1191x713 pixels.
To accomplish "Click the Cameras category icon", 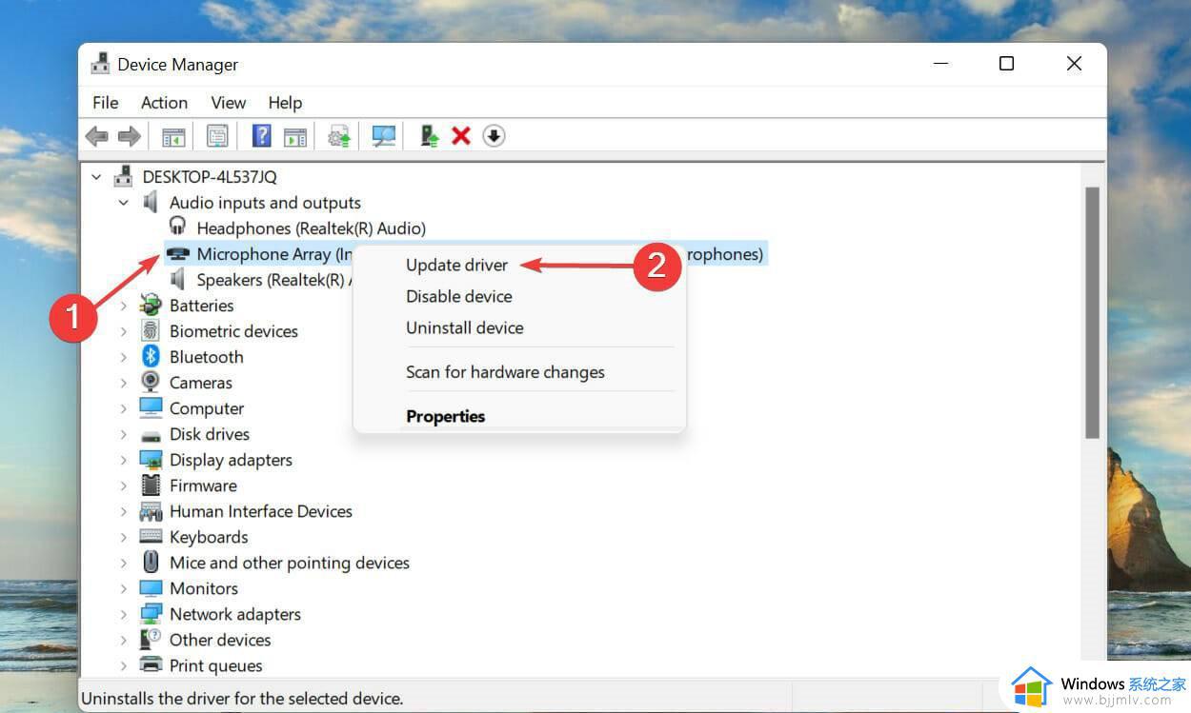I will tap(151, 382).
